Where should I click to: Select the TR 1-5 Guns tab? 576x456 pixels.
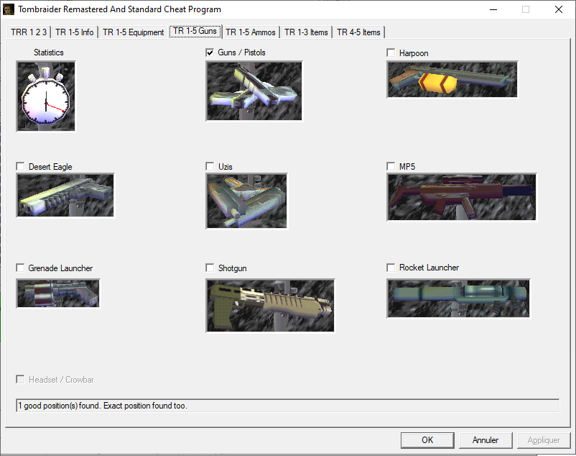click(195, 31)
